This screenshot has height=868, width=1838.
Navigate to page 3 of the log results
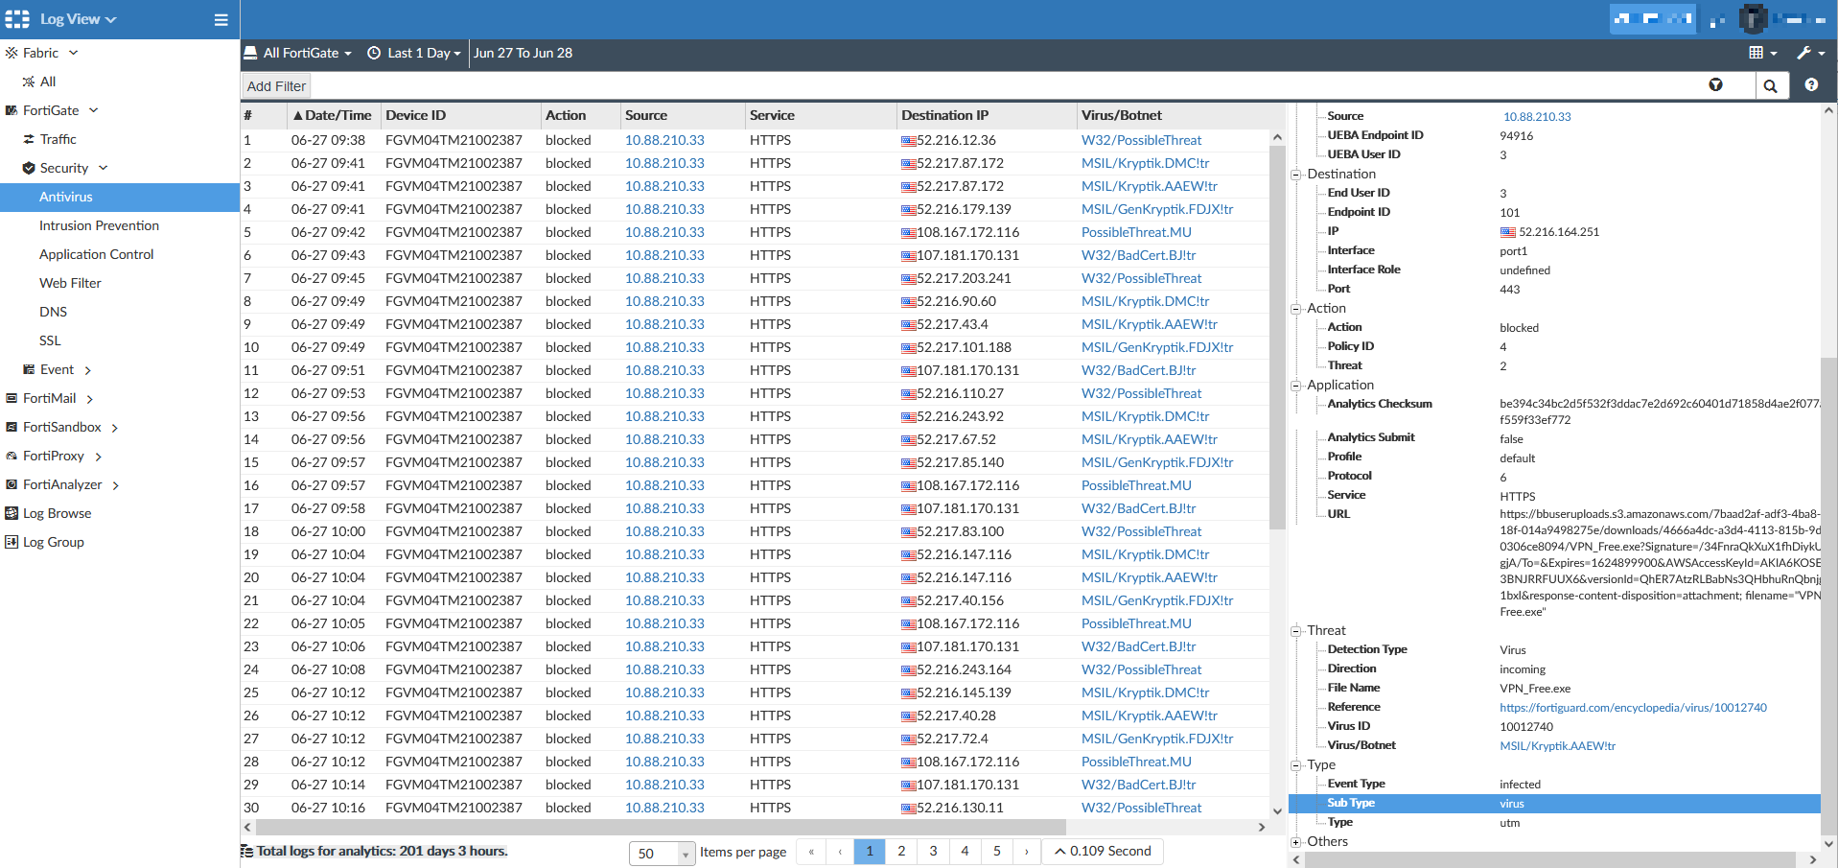point(932,851)
